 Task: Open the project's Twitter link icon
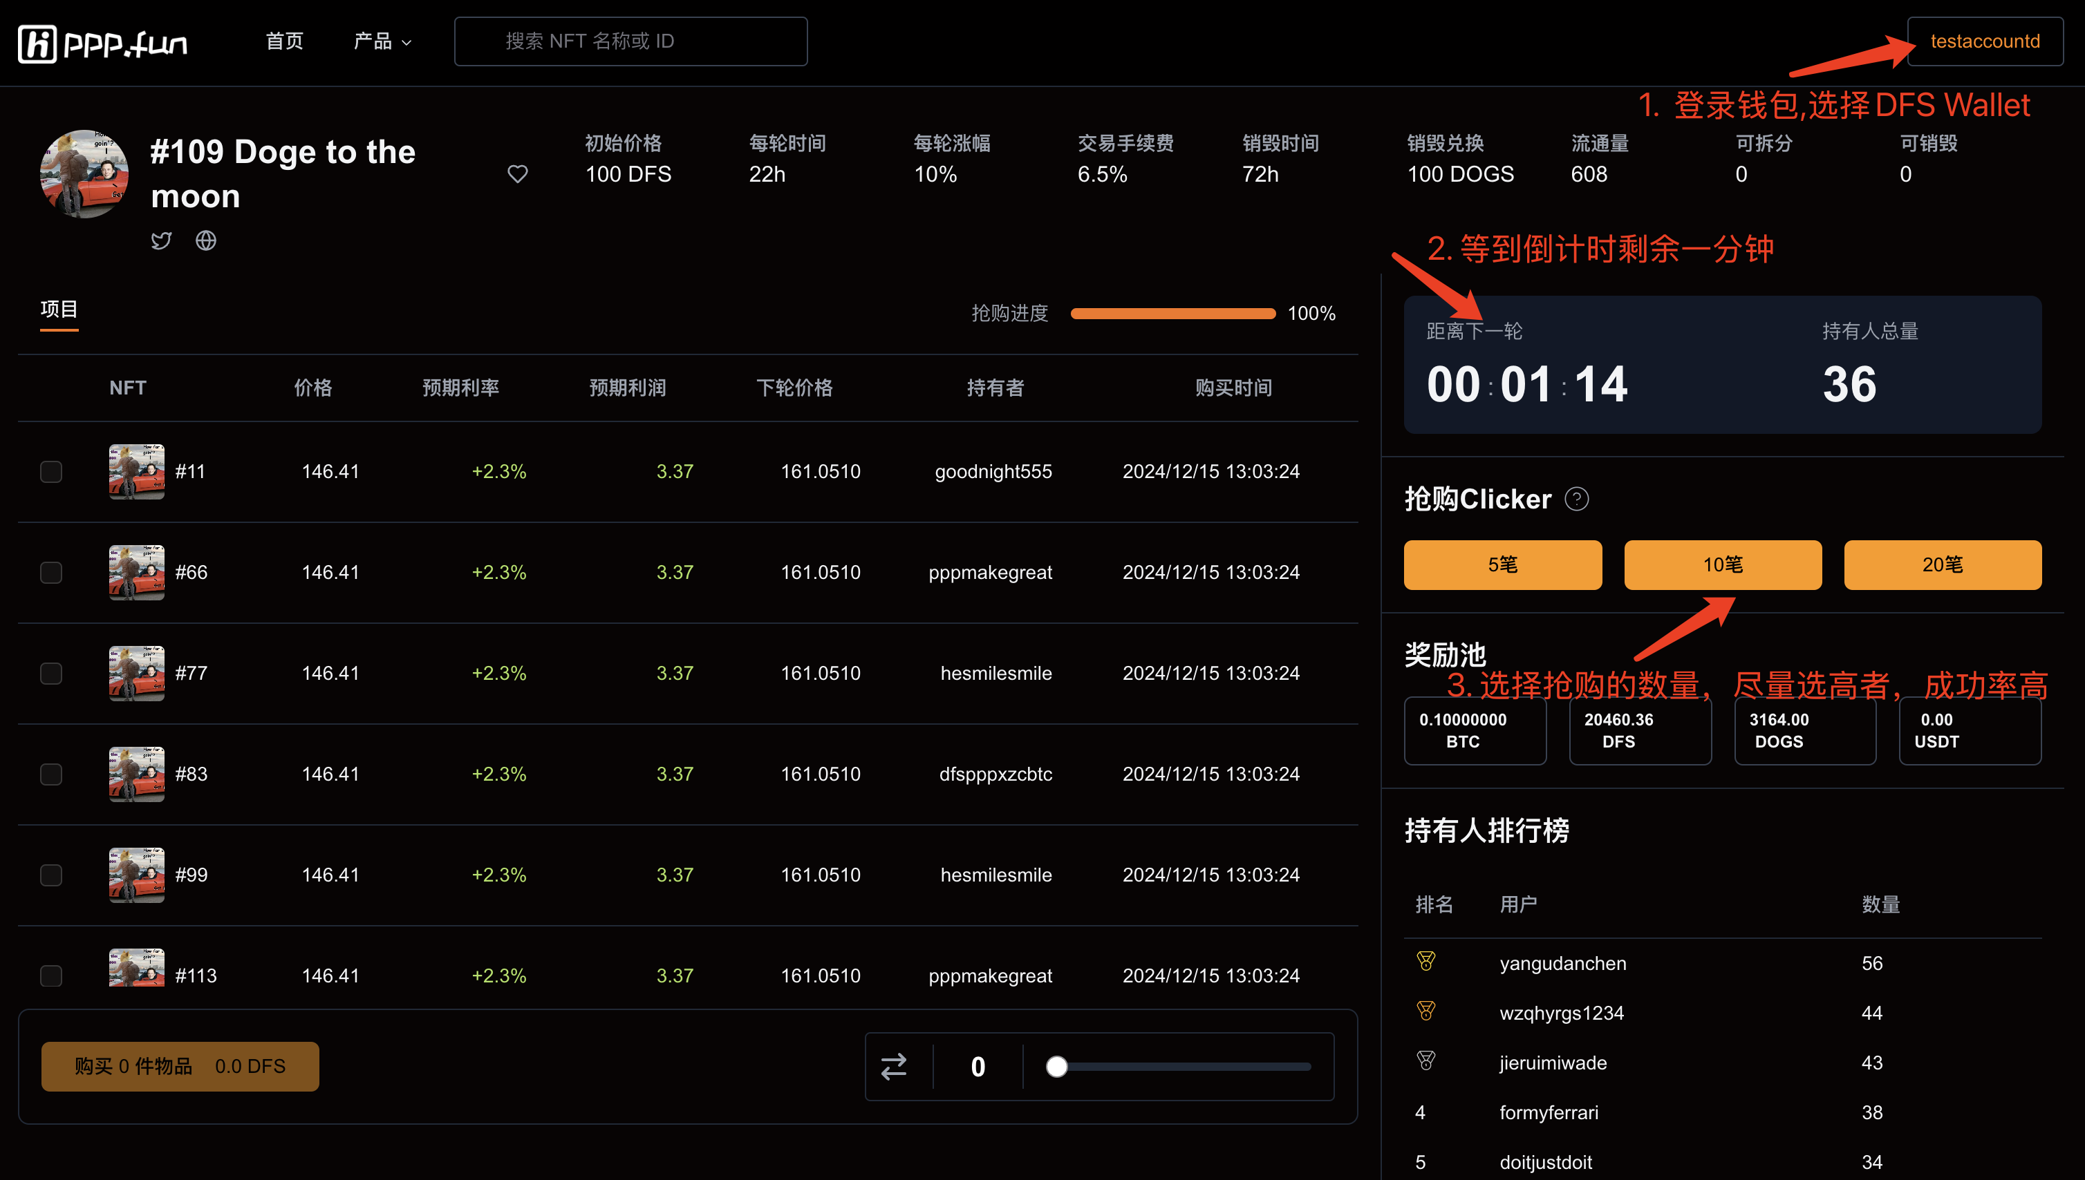click(161, 240)
